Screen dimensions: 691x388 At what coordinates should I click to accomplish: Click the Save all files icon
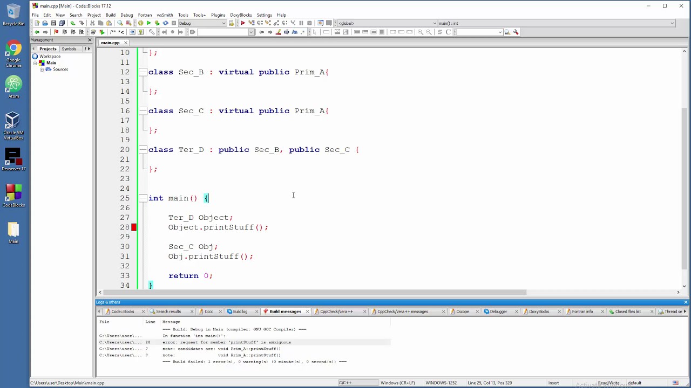click(x=62, y=23)
